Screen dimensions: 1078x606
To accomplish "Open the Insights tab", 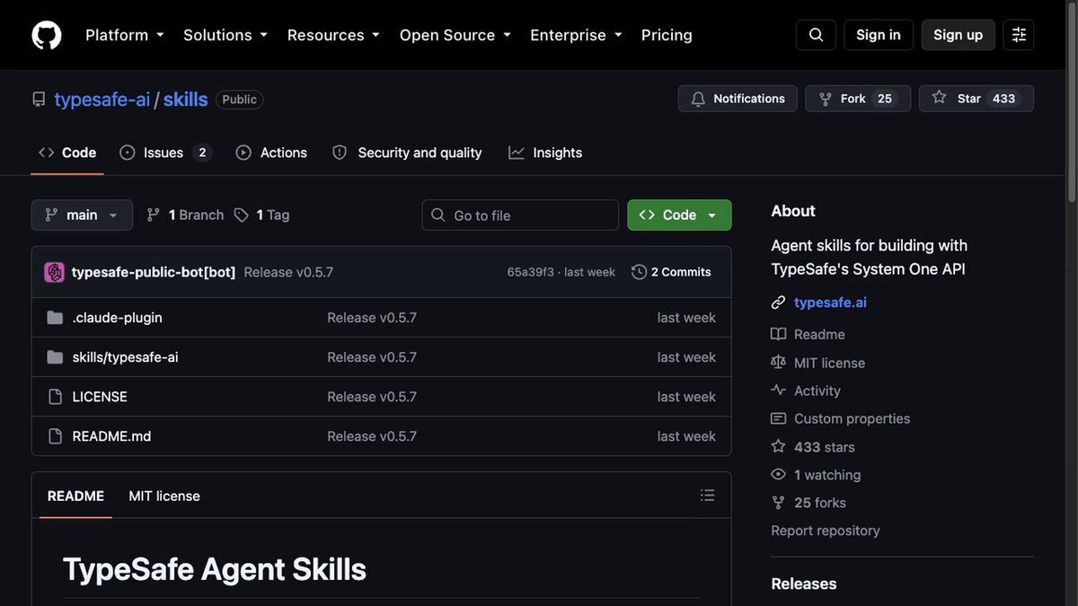I will coord(545,153).
